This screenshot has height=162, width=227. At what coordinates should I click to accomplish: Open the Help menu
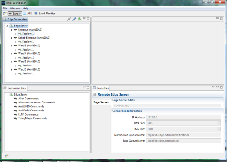tap(25, 8)
